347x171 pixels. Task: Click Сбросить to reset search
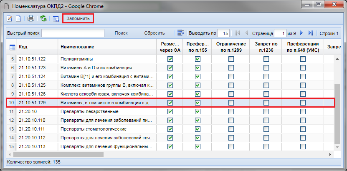[x=155, y=33]
